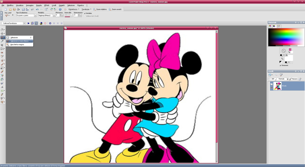Viewport: 305px width, 167px height.
Task: Click the Sfondo layer thumbnail
Action: (277, 86)
